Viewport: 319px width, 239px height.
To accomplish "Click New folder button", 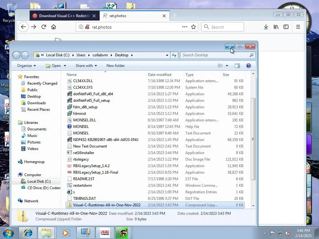I will tap(116, 66).
